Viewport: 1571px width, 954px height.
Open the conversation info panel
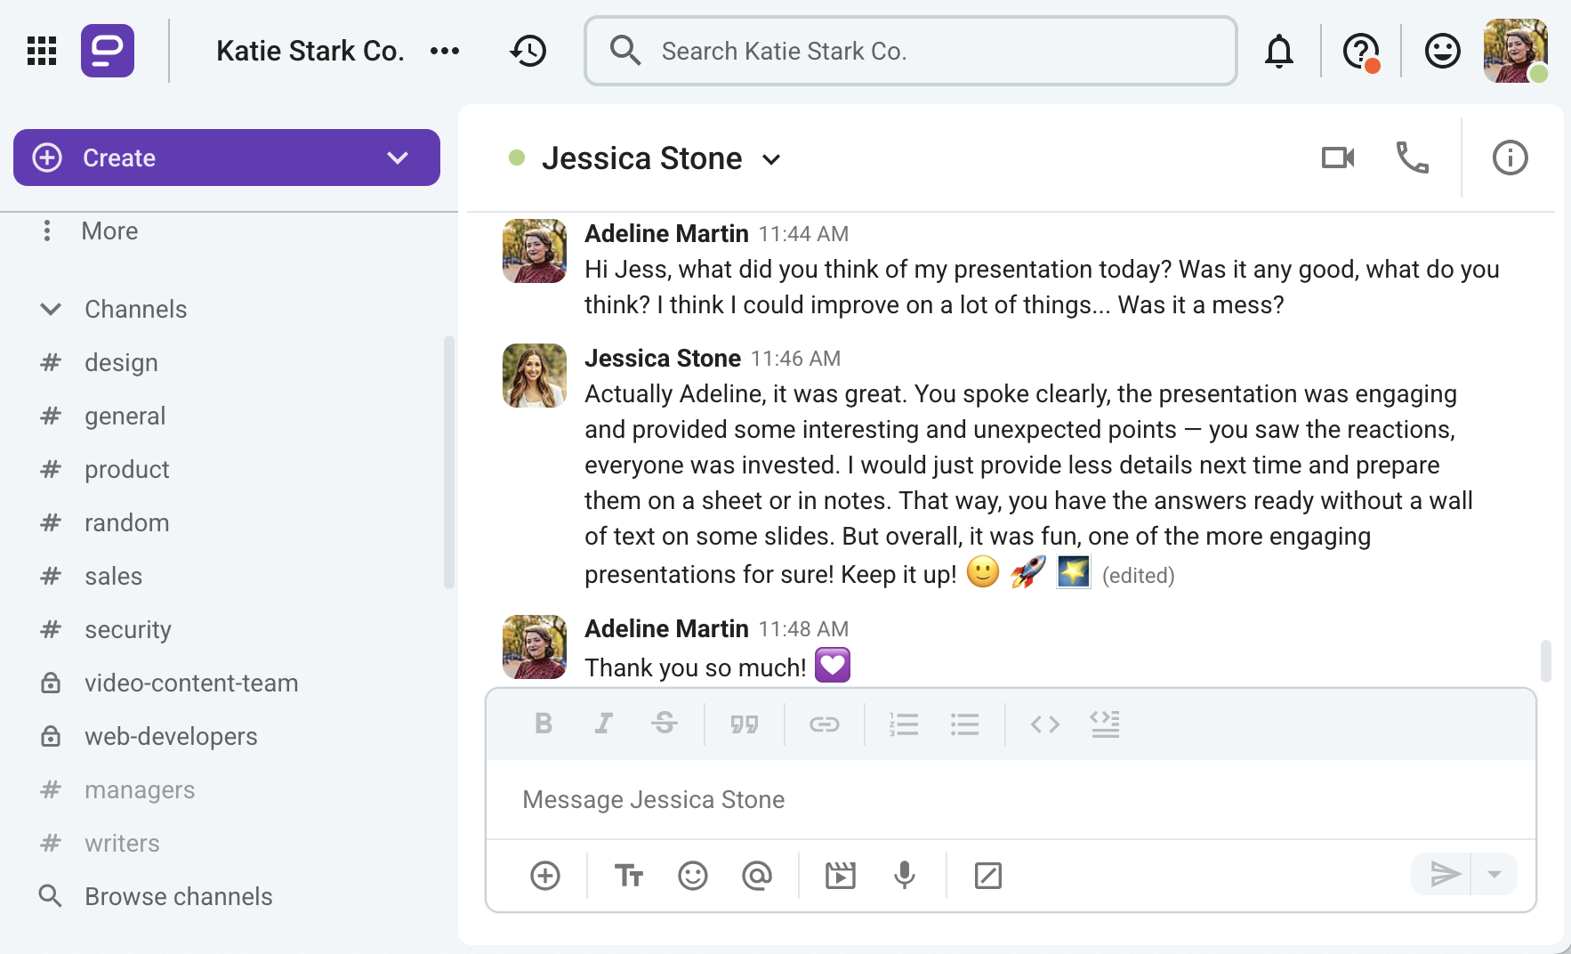click(x=1510, y=158)
